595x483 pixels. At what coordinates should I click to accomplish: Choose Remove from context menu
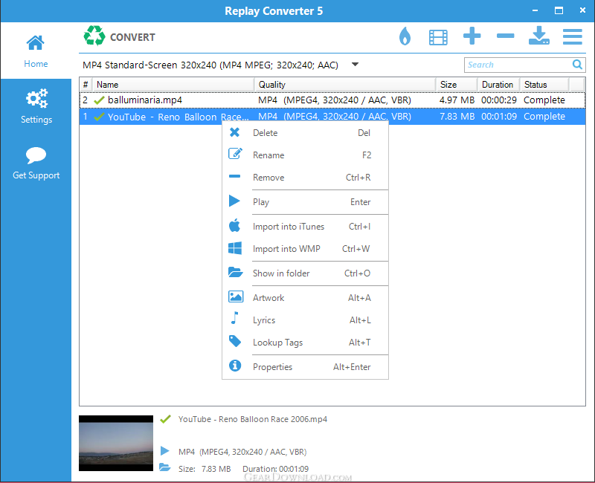[x=305, y=178]
